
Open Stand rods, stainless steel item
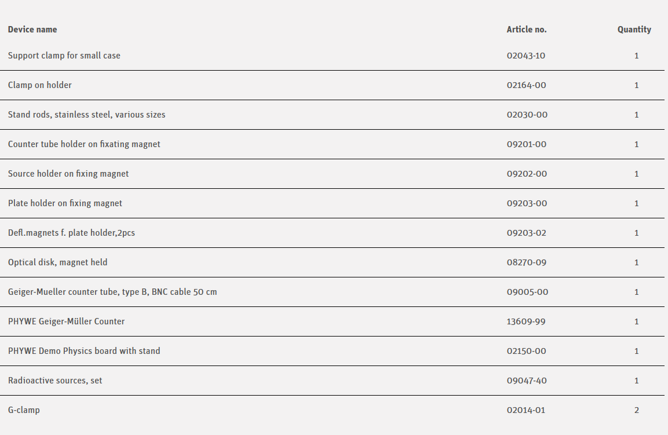click(x=86, y=115)
